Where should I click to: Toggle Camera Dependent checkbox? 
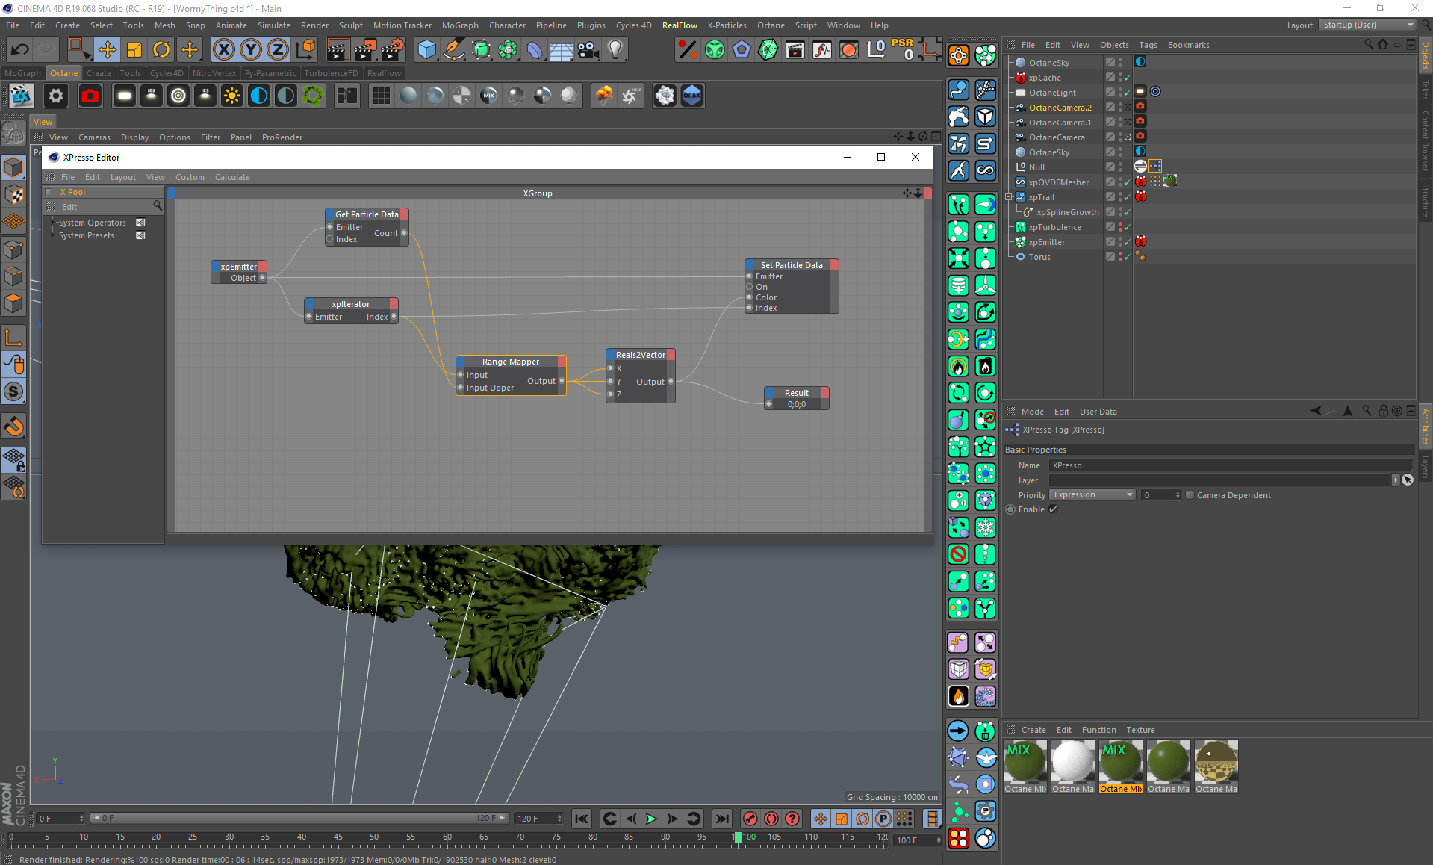(x=1190, y=495)
